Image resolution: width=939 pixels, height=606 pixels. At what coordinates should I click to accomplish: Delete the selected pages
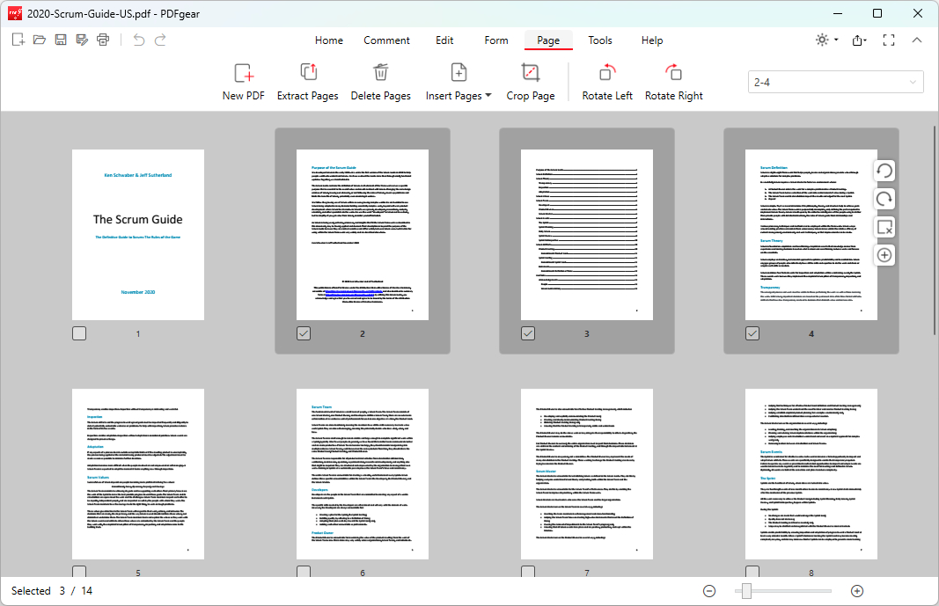click(380, 81)
